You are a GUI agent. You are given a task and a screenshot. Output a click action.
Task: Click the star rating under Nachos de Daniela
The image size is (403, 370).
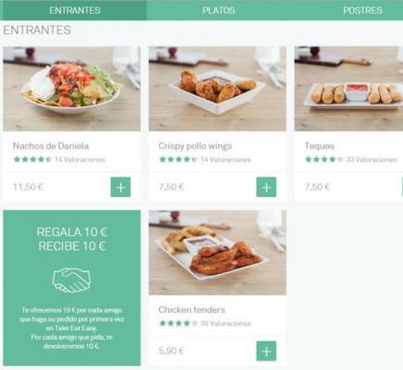pyautogui.click(x=32, y=159)
